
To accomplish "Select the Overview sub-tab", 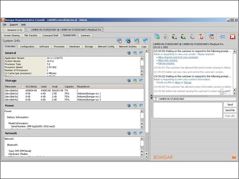I will [x=10, y=46].
